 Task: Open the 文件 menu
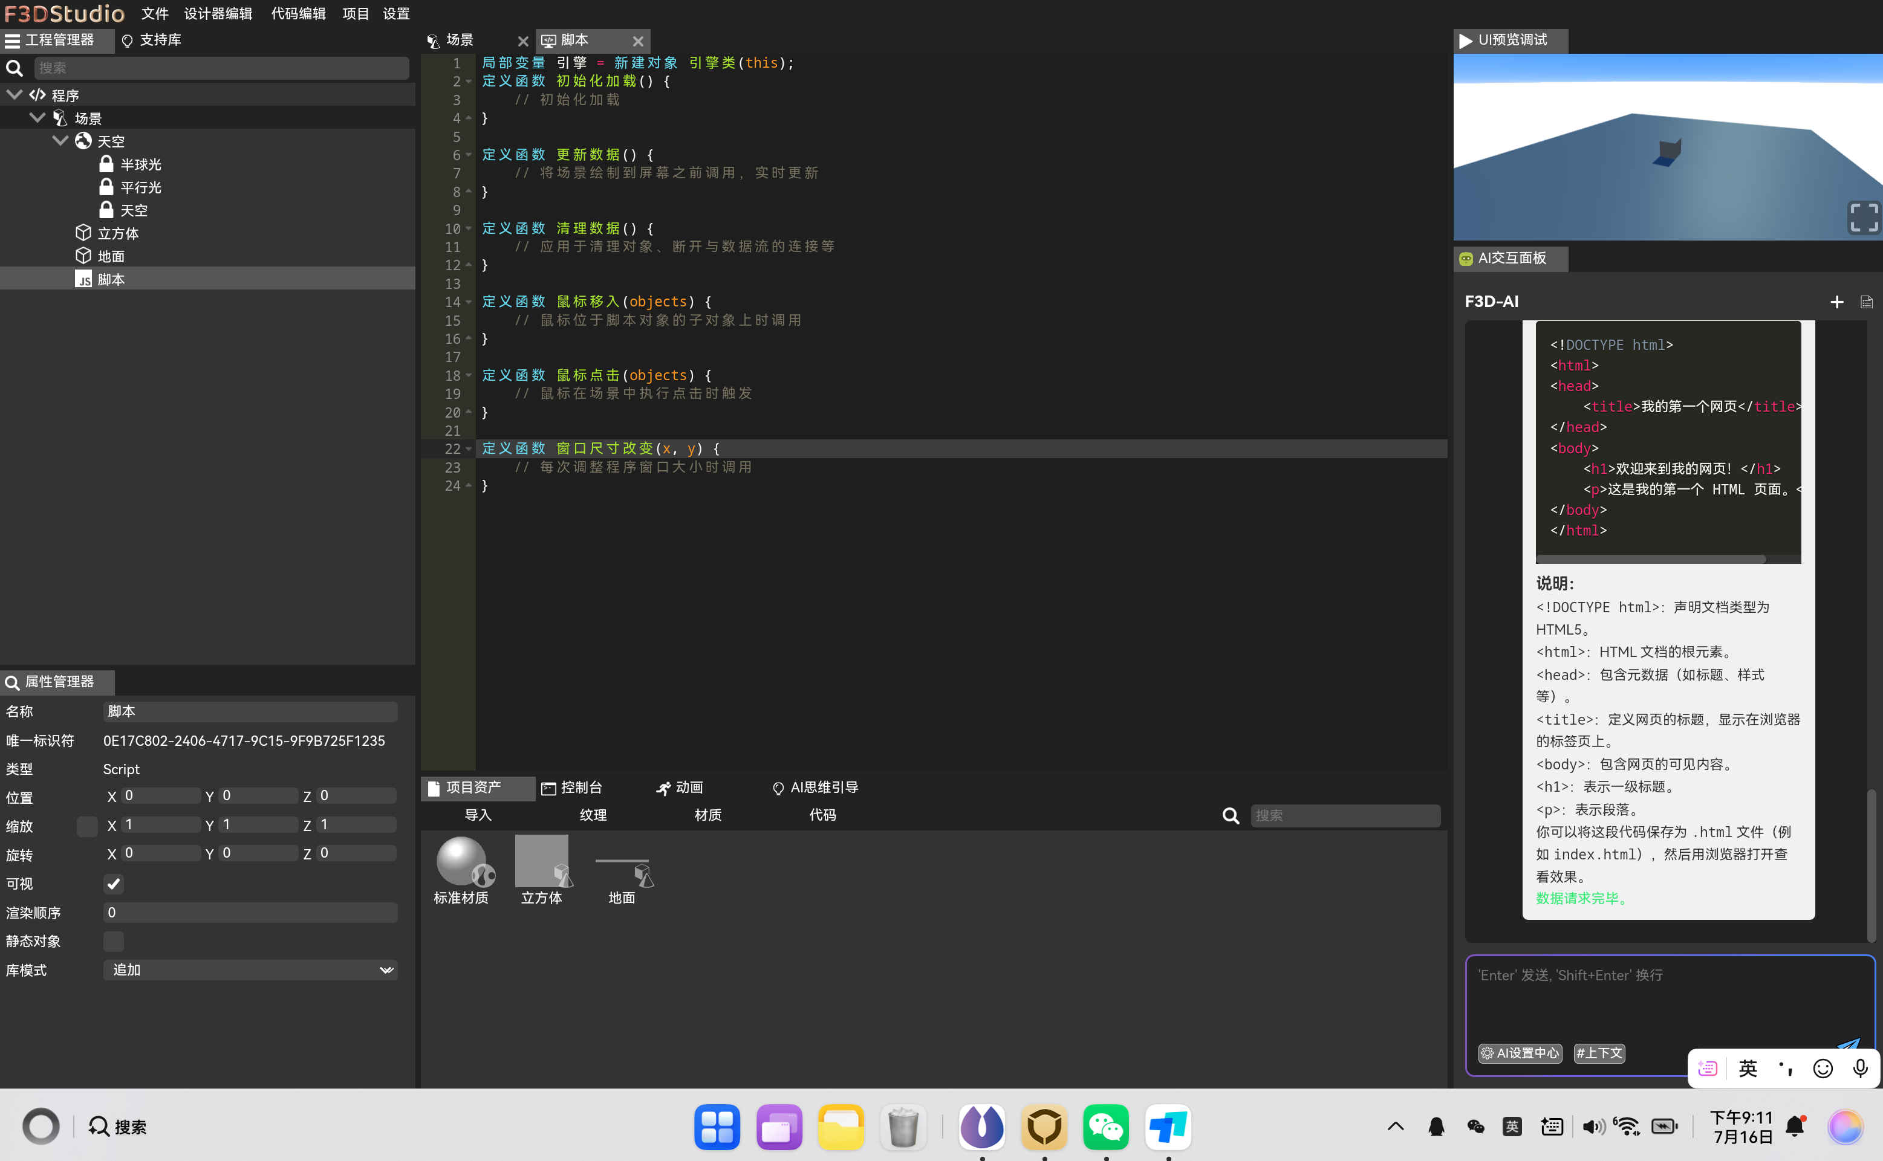(x=154, y=14)
